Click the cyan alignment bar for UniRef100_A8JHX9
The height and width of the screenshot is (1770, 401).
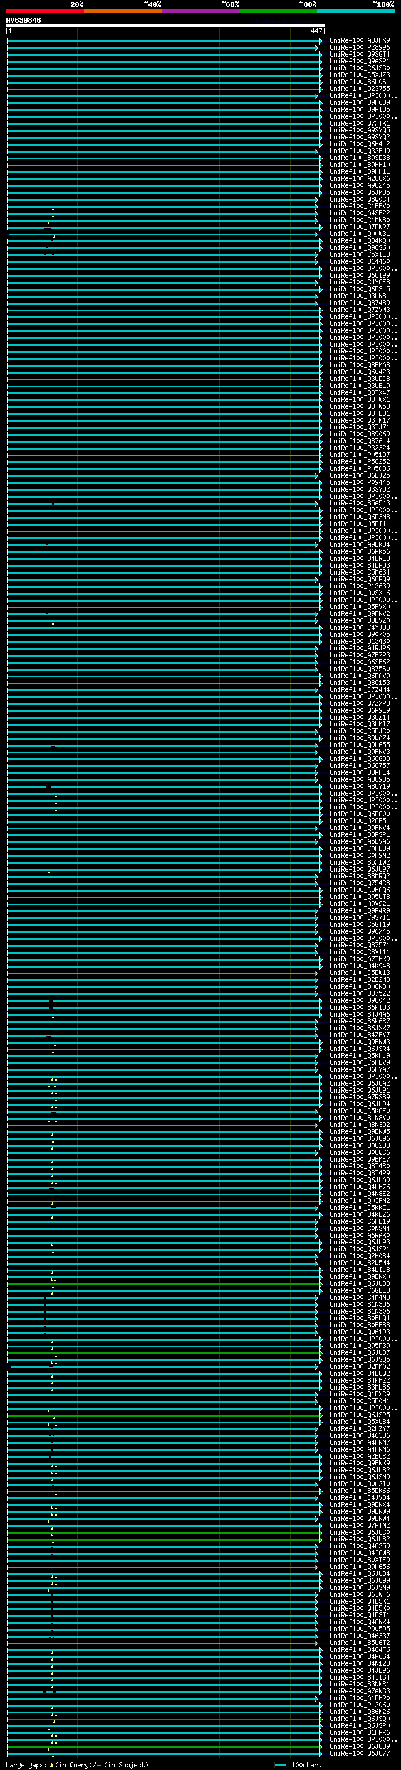click(x=165, y=41)
